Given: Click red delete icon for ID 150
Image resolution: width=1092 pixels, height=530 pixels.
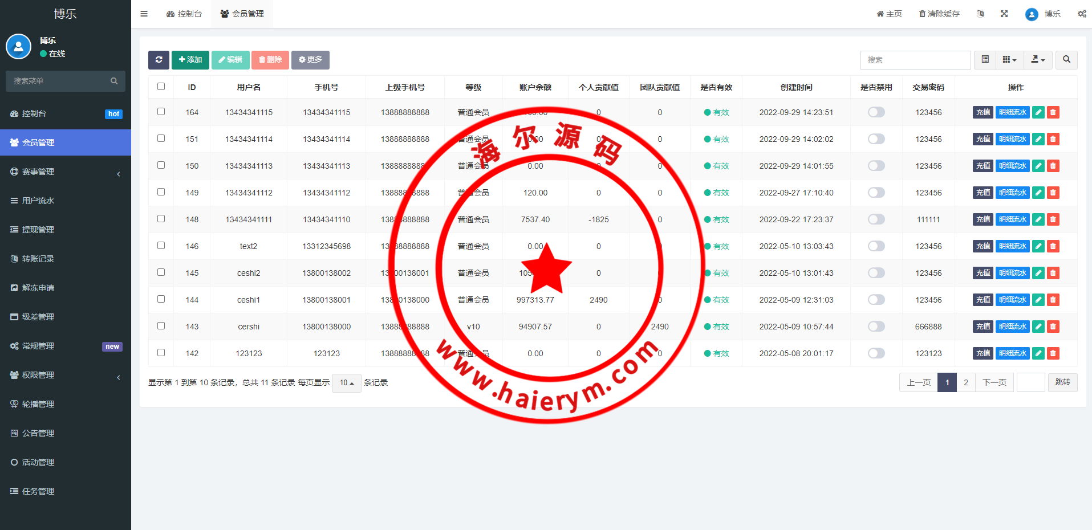Looking at the screenshot, I should (x=1053, y=166).
